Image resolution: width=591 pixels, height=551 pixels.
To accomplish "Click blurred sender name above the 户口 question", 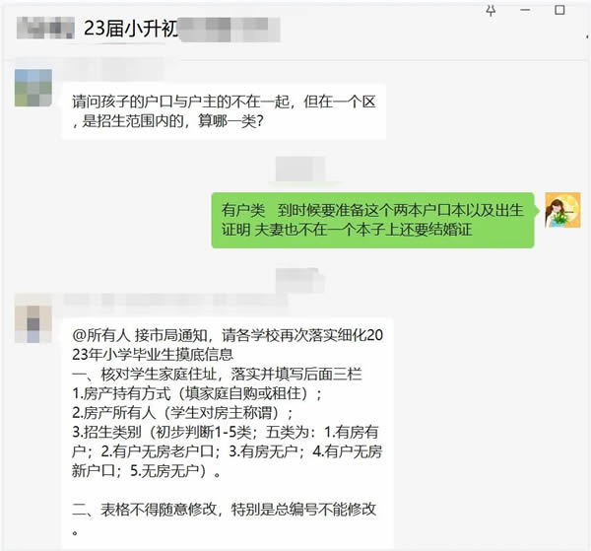I will 115,70.
